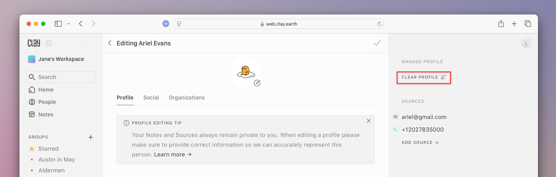Click Add Source
Viewport: 556px width, 177px height.
[420, 142]
